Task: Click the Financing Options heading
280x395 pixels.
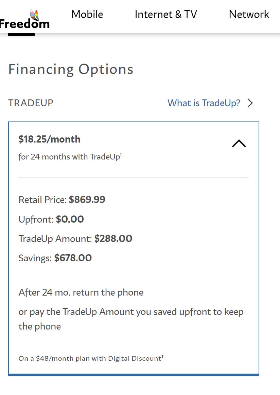Action: pyautogui.click(x=71, y=69)
